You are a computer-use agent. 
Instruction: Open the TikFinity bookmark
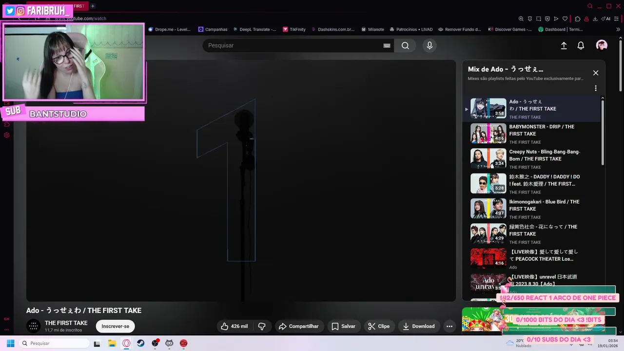(x=294, y=29)
